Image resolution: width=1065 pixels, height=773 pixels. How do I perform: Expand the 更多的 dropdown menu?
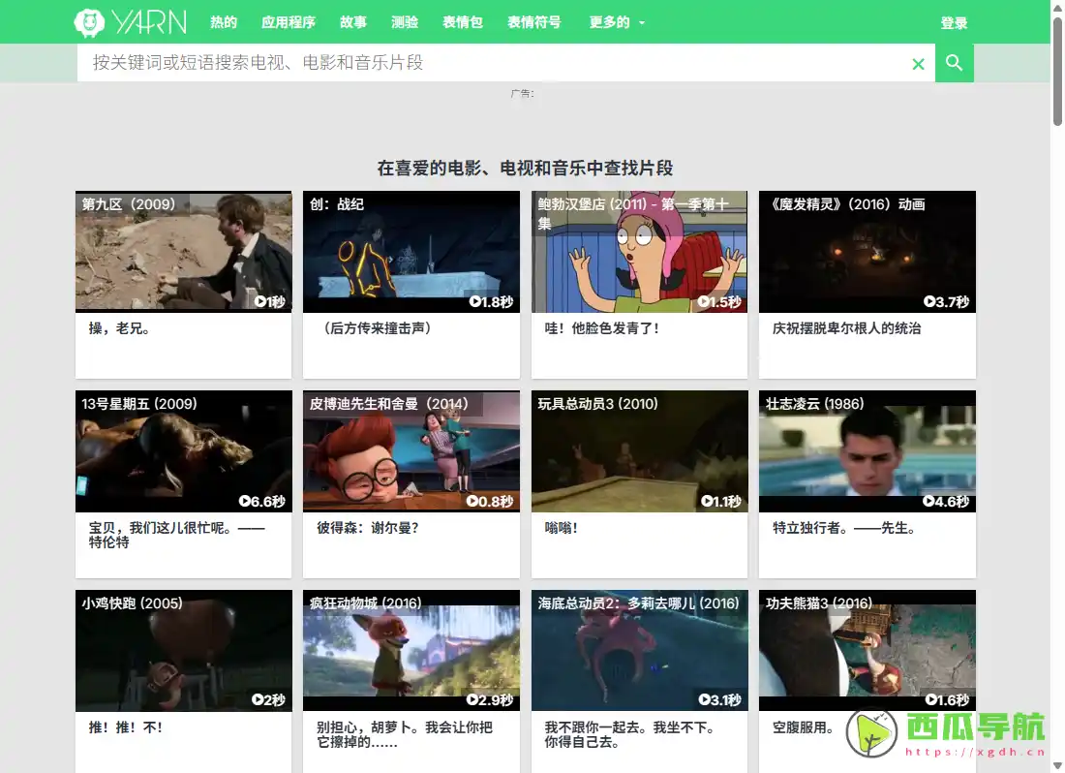tap(617, 22)
